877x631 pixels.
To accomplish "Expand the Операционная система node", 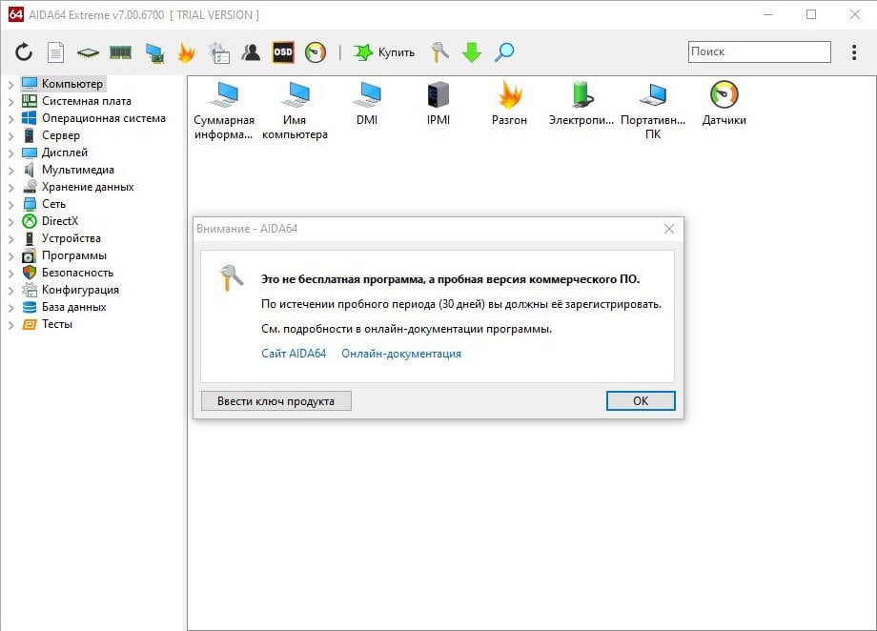I will click(10, 119).
